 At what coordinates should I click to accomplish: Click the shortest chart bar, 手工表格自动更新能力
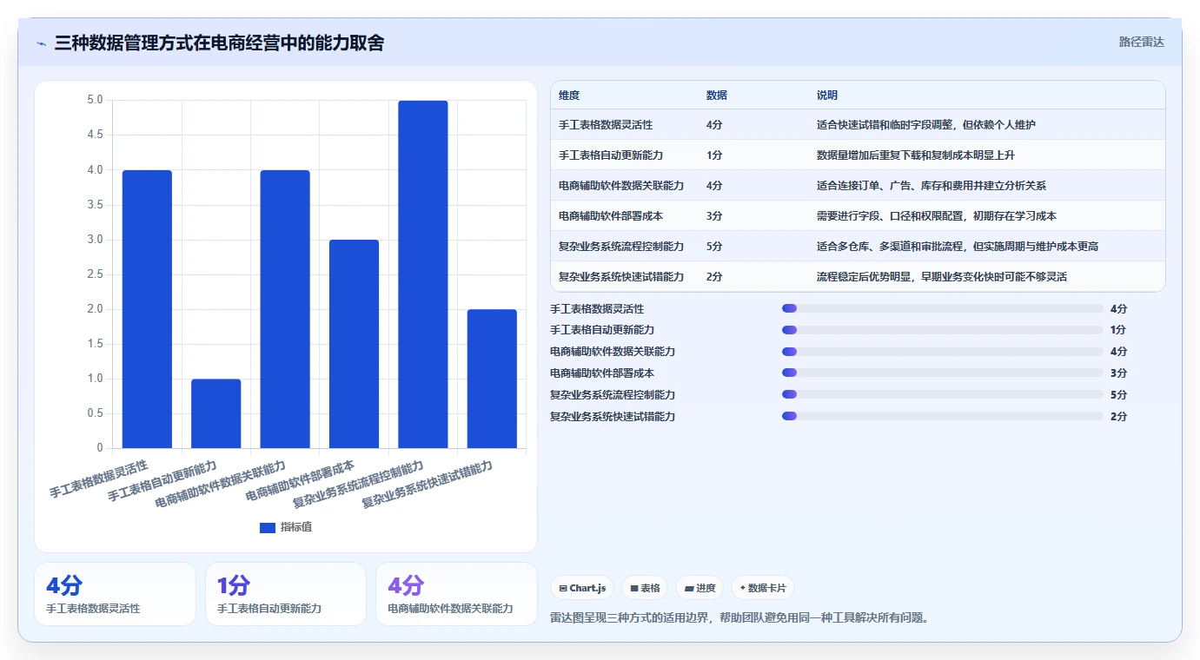[216, 413]
